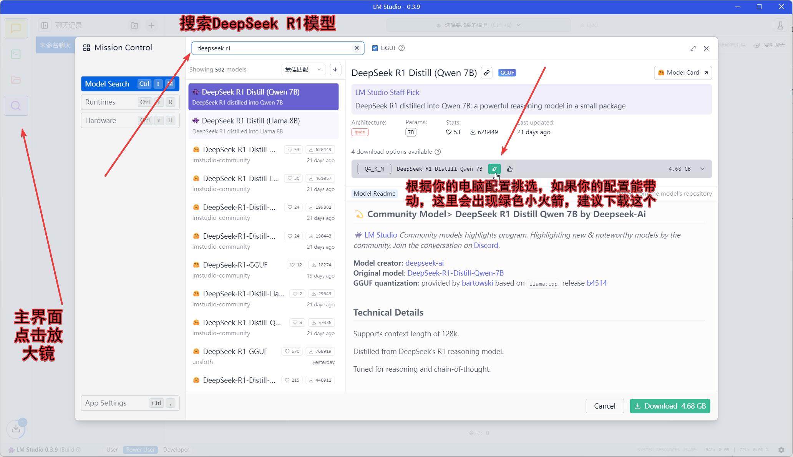Screen dimensions: 793x457
Task: Expand the Q4_K_M download option chevron
Action: click(x=702, y=169)
